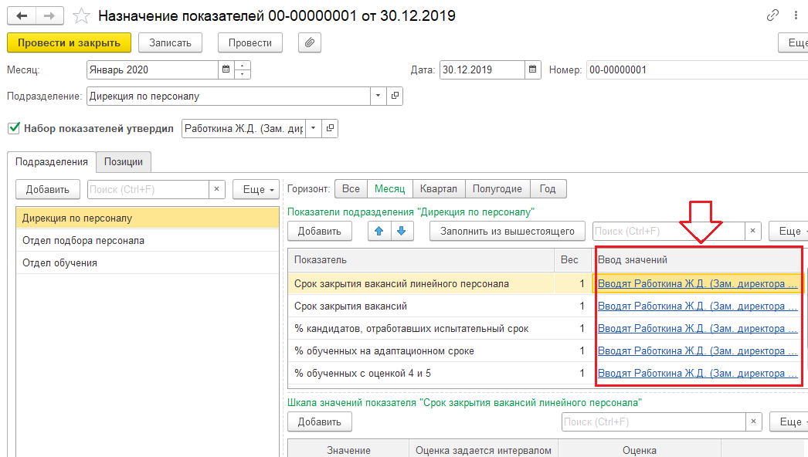Open 'Вводят' link in 'Срок закрытия вакансий' row

[698, 306]
